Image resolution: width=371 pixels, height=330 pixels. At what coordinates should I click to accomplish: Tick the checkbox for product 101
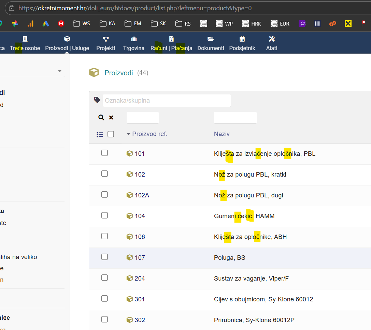coord(104,153)
